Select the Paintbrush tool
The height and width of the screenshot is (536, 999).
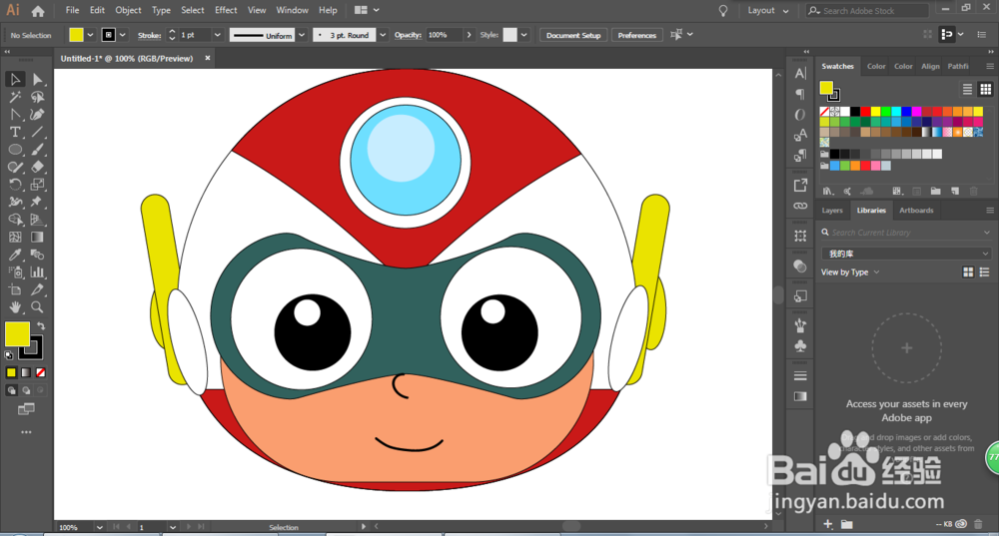37,150
